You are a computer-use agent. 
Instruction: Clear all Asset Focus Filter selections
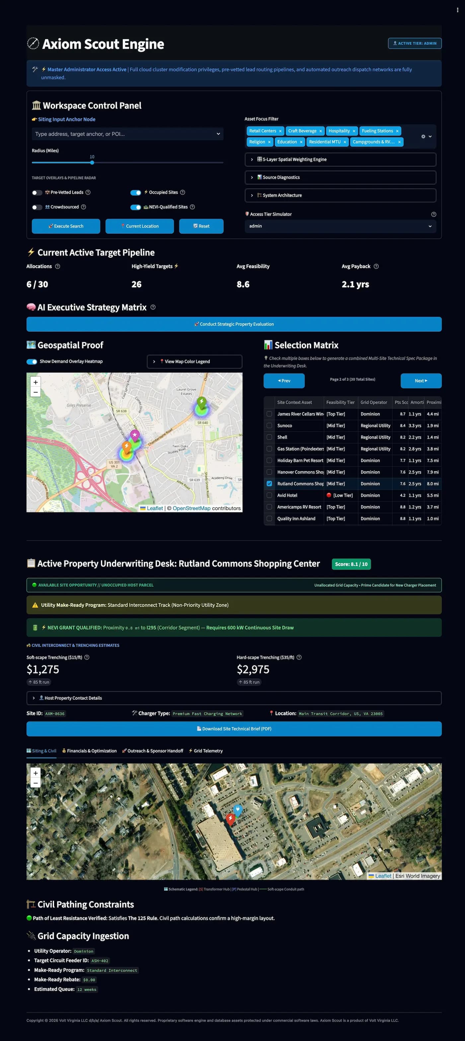(423, 136)
